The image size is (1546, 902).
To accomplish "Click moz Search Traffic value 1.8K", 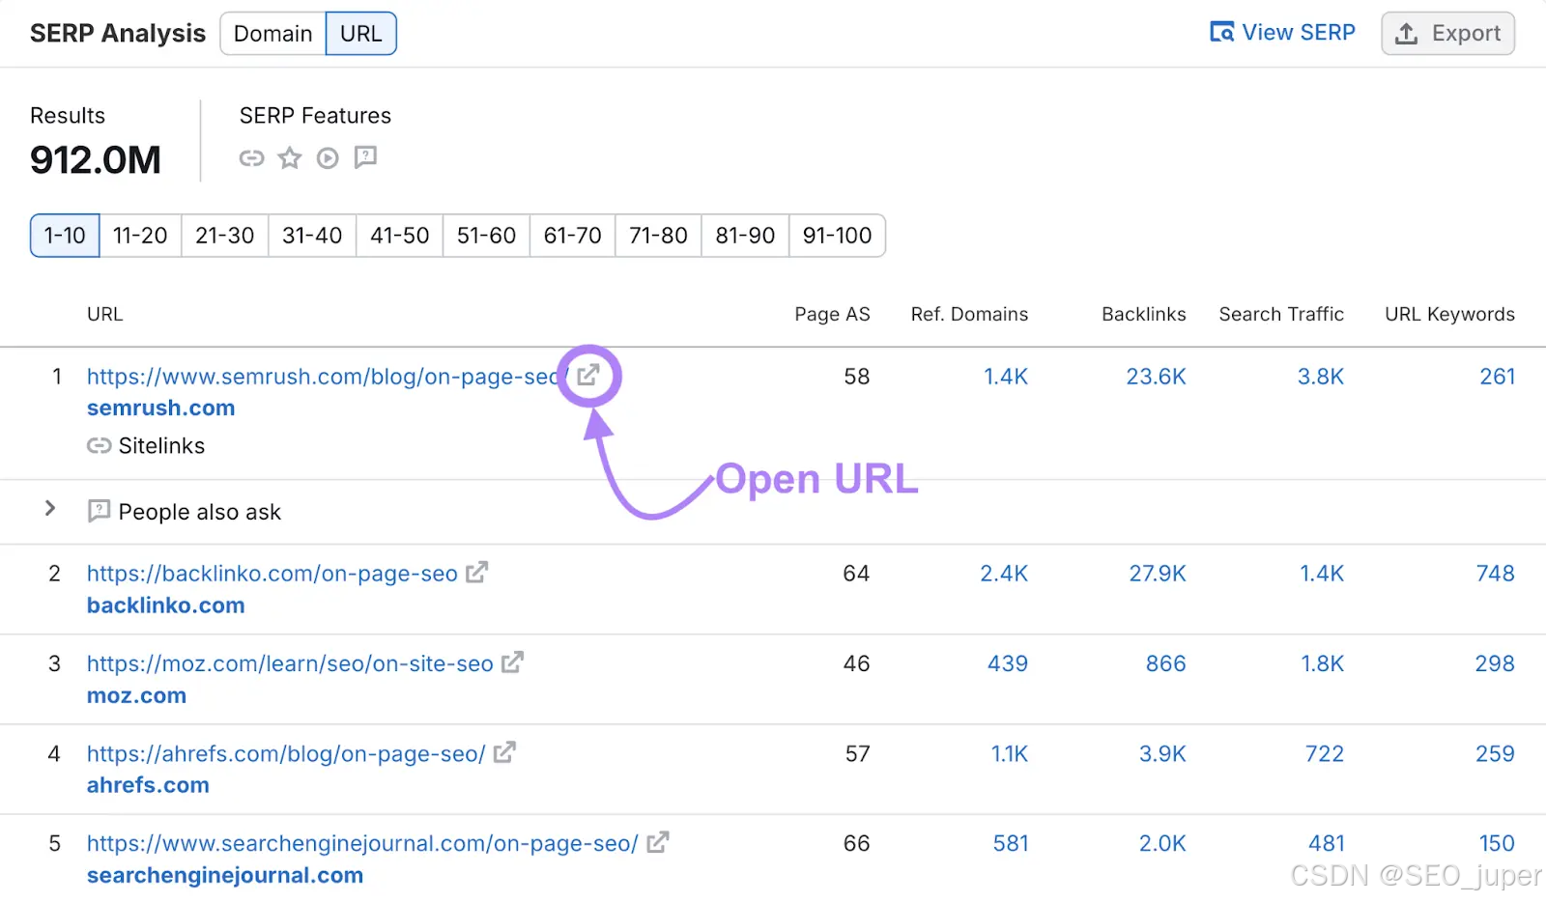I will click(x=1323, y=663).
